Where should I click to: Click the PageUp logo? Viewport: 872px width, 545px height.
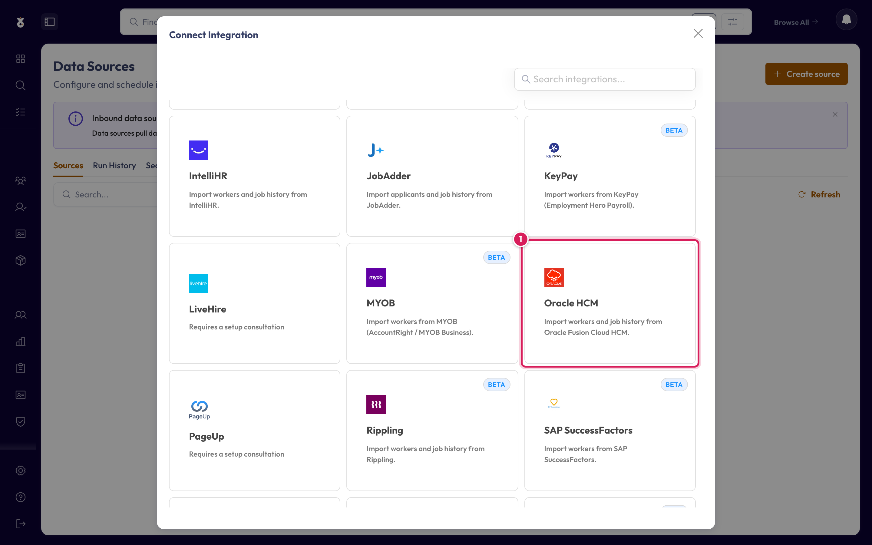tap(199, 410)
